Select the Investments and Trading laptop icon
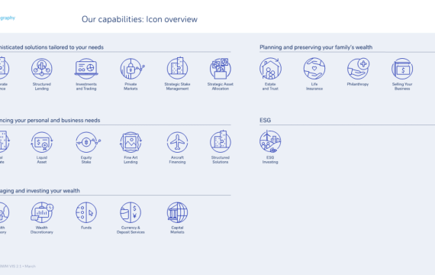This screenshot has height=275, width=435. coord(86,69)
